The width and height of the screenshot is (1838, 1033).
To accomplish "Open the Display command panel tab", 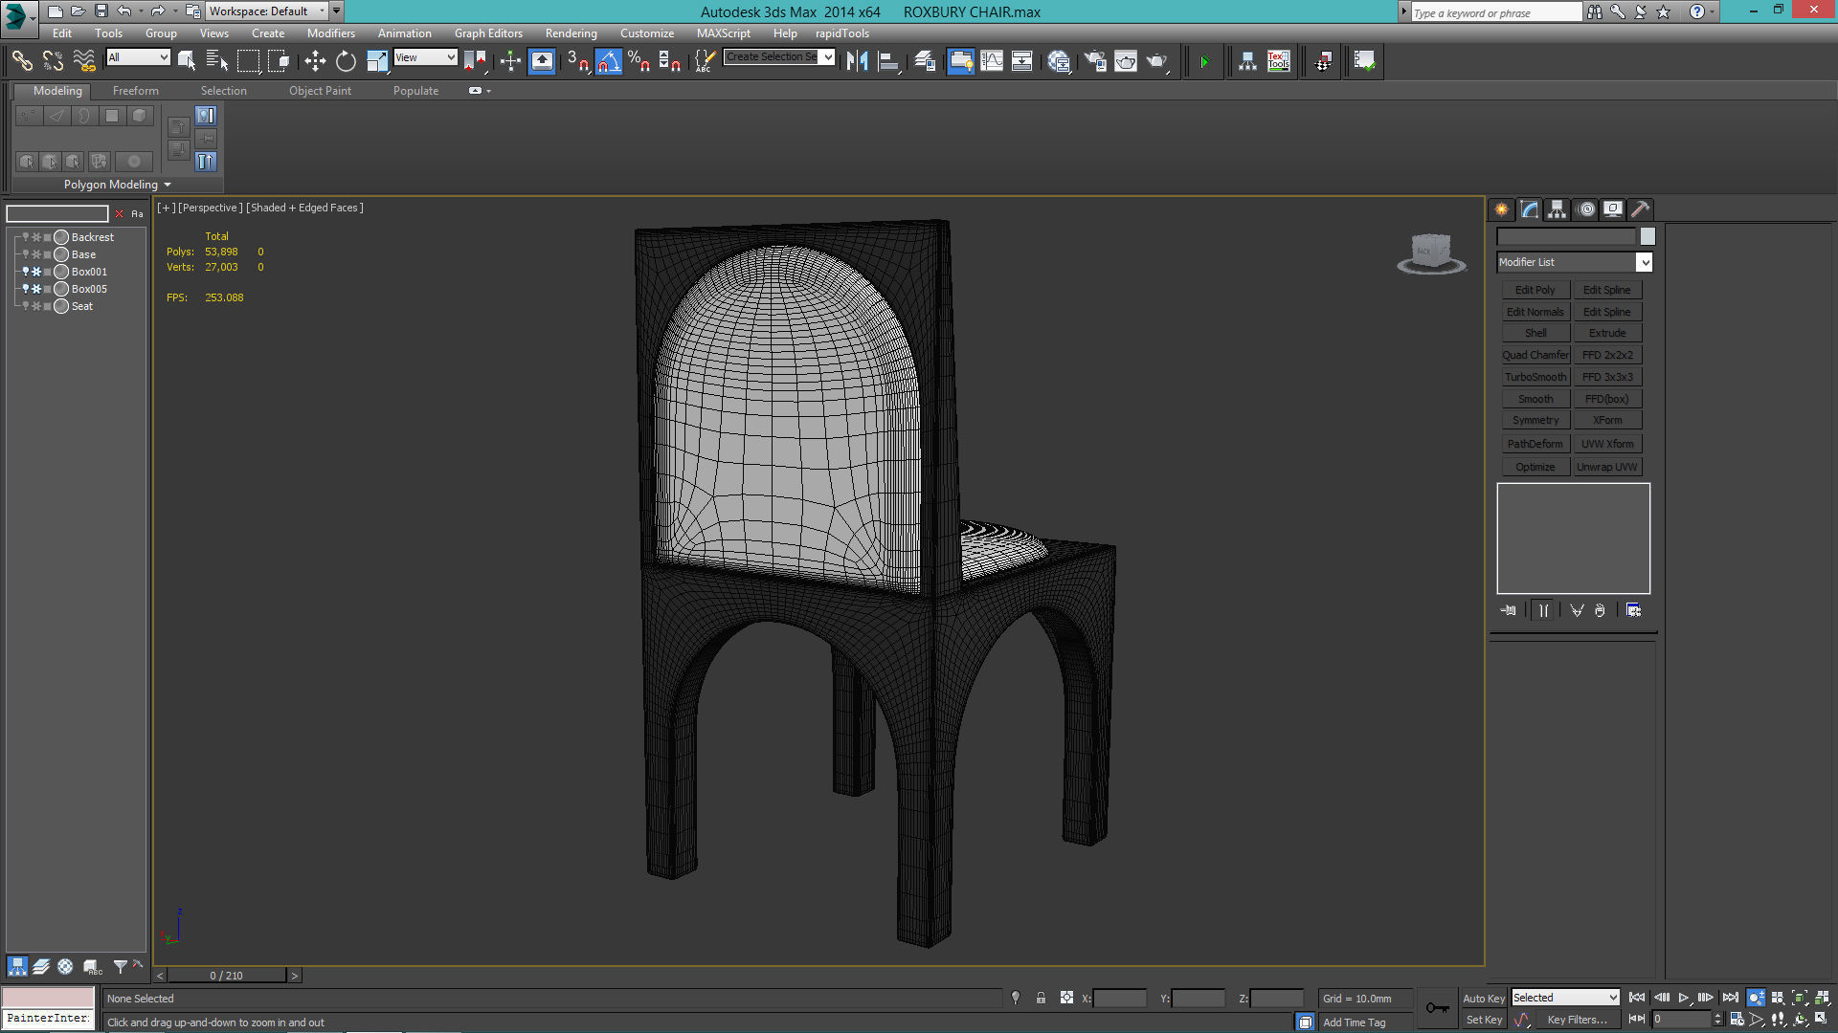I will (x=1613, y=209).
